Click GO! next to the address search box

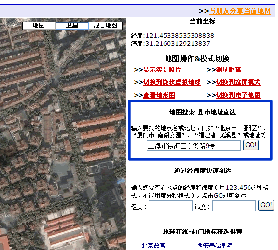click(251, 145)
